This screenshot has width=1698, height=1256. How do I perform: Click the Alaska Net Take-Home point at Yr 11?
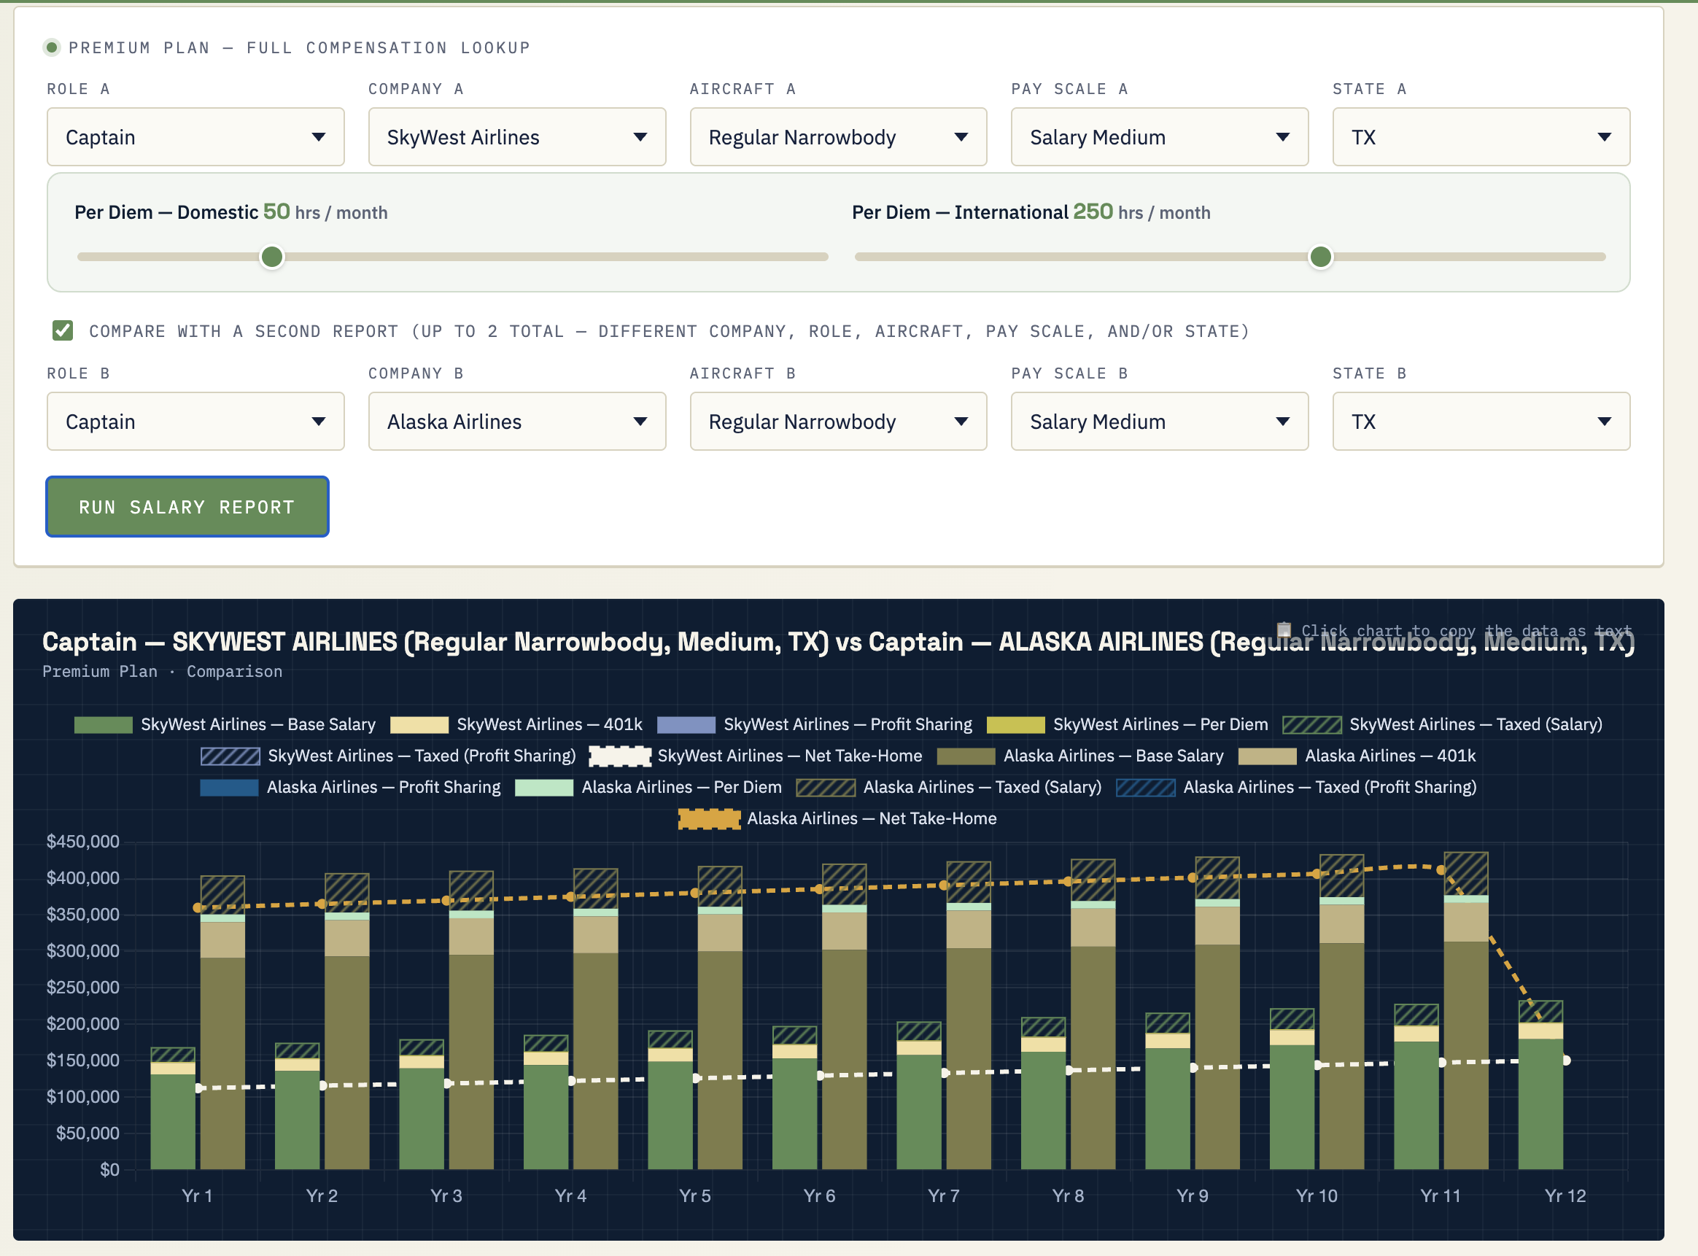pos(1441,869)
